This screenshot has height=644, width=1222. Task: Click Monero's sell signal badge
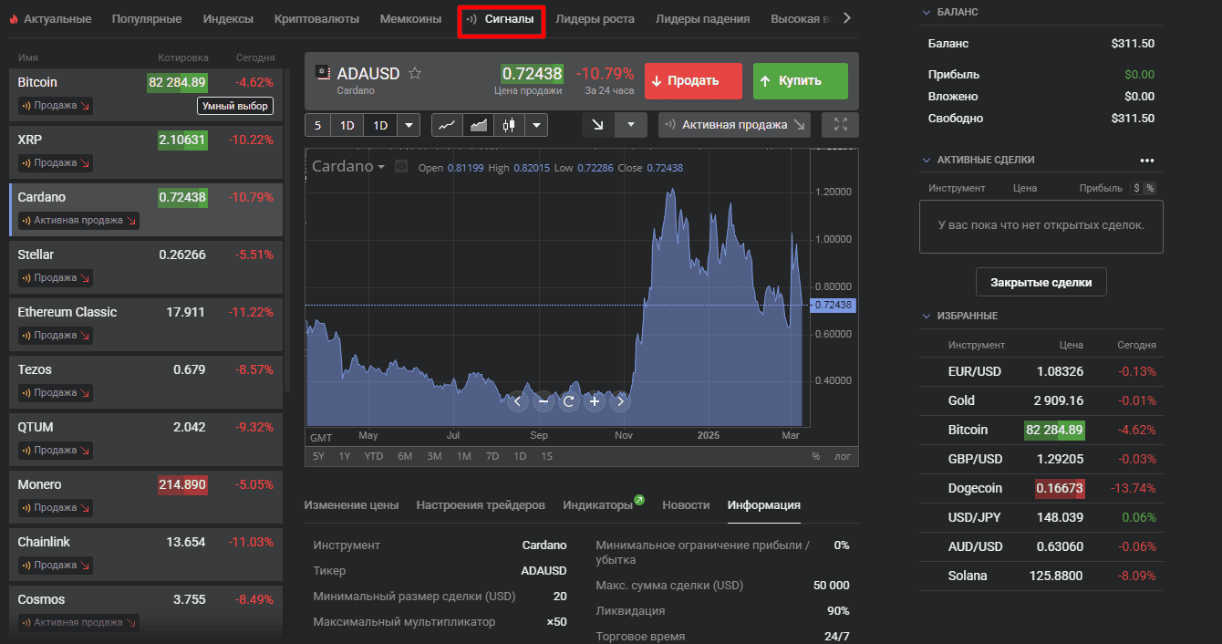[x=56, y=508]
